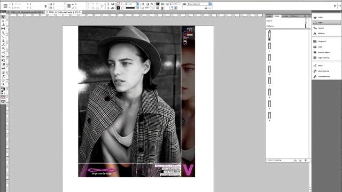Image resolution: width=342 pixels, height=192 pixels.
Task: Click the delete page trash icon in Seiten panel
Action: [306, 160]
